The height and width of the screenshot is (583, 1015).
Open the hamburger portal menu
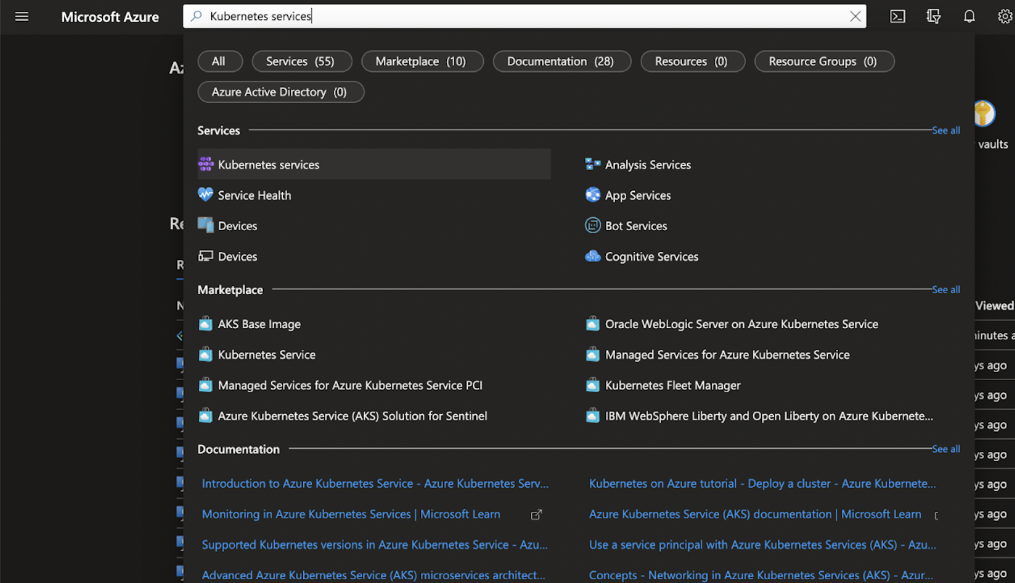[x=22, y=17]
